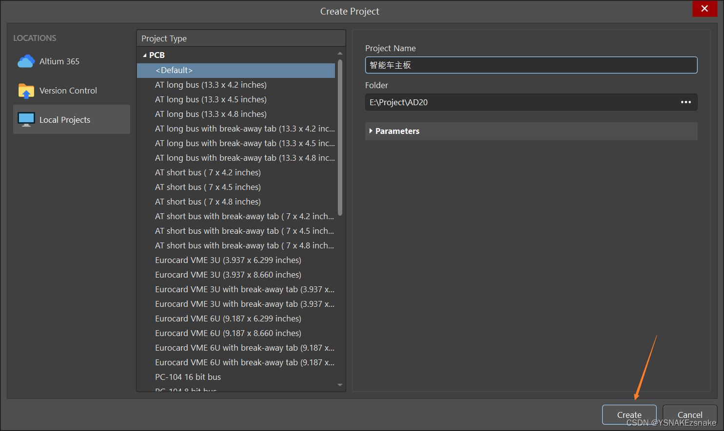Screen dimensions: 724x431
Task: Click into the Project Name field
Action: pos(531,65)
